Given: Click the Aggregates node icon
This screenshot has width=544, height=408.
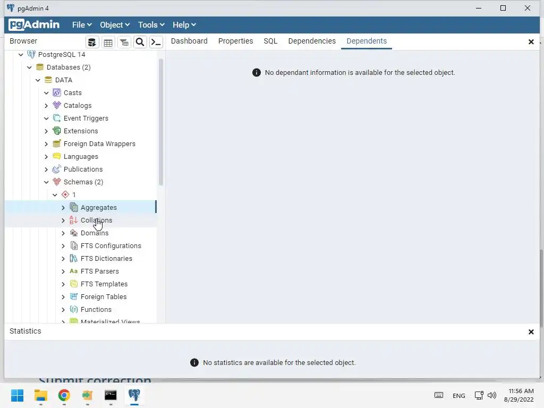Looking at the screenshot, I should (x=74, y=207).
